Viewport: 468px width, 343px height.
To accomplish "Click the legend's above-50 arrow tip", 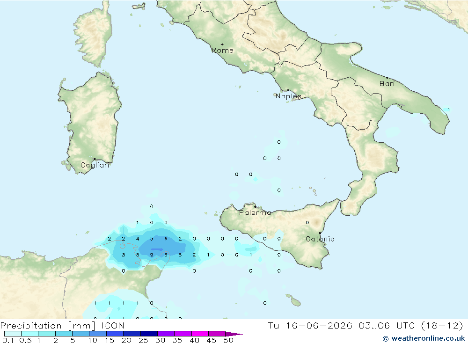I will (234, 334).
